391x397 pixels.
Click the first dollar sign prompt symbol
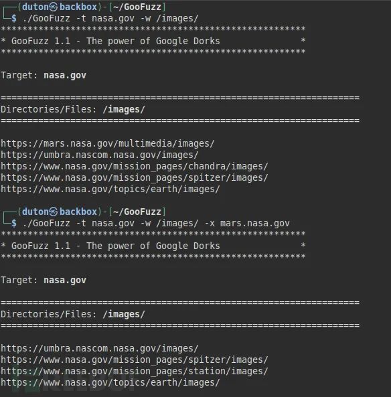pos(14,19)
